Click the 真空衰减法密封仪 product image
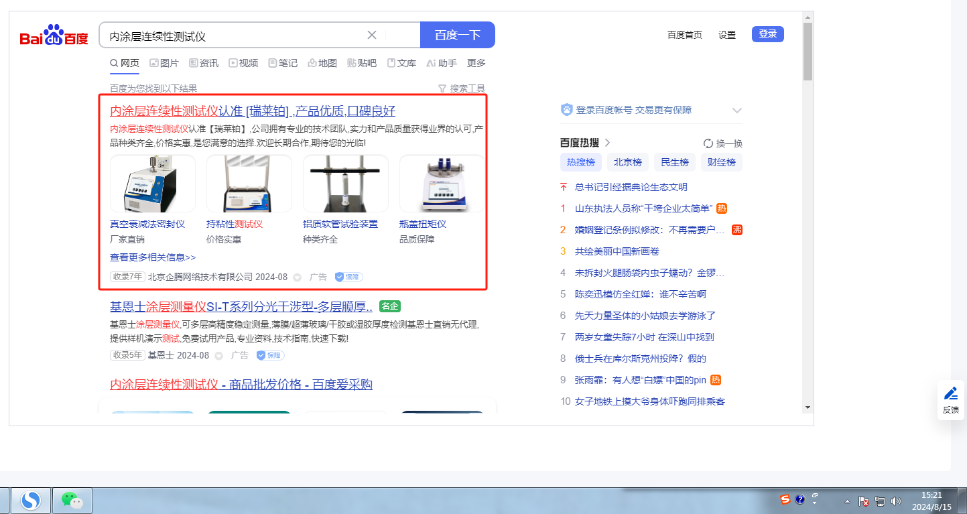This screenshot has width=967, height=514. 153,184
